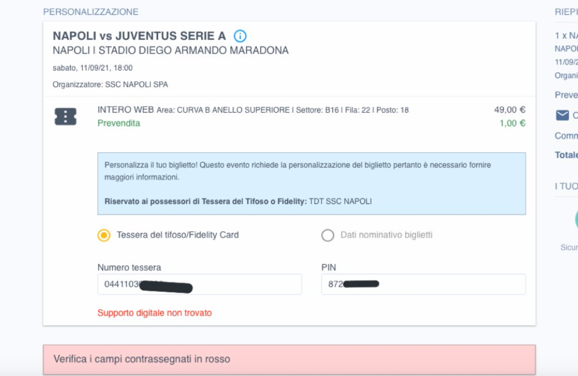
Task: Click the TDT SSC NAPOLI text
Action: (x=340, y=202)
